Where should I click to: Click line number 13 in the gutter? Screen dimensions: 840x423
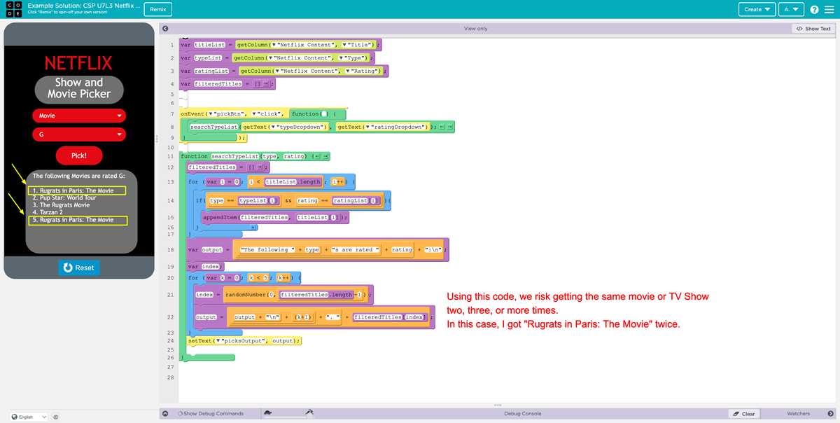(x=171, y=182)
